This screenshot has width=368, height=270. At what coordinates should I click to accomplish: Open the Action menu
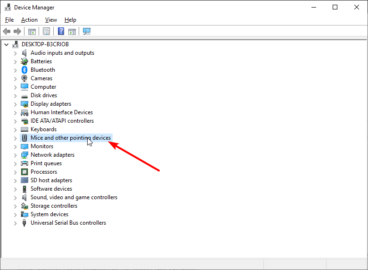click(x=29, y=20)
